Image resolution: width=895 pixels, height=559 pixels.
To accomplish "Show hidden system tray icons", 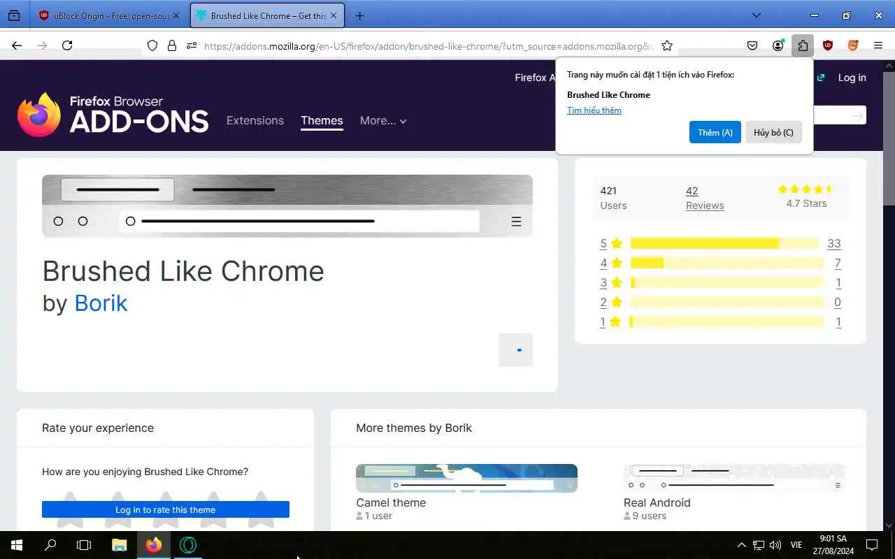I will [x=742, y=545].
